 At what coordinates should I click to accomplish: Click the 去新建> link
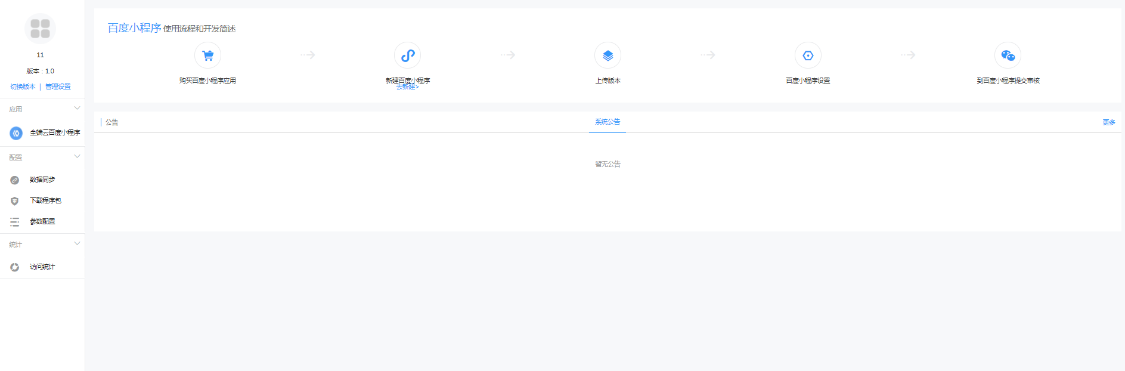click(x=408, y=87)
